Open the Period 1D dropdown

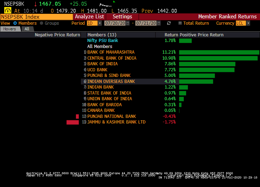pos(100,23)
